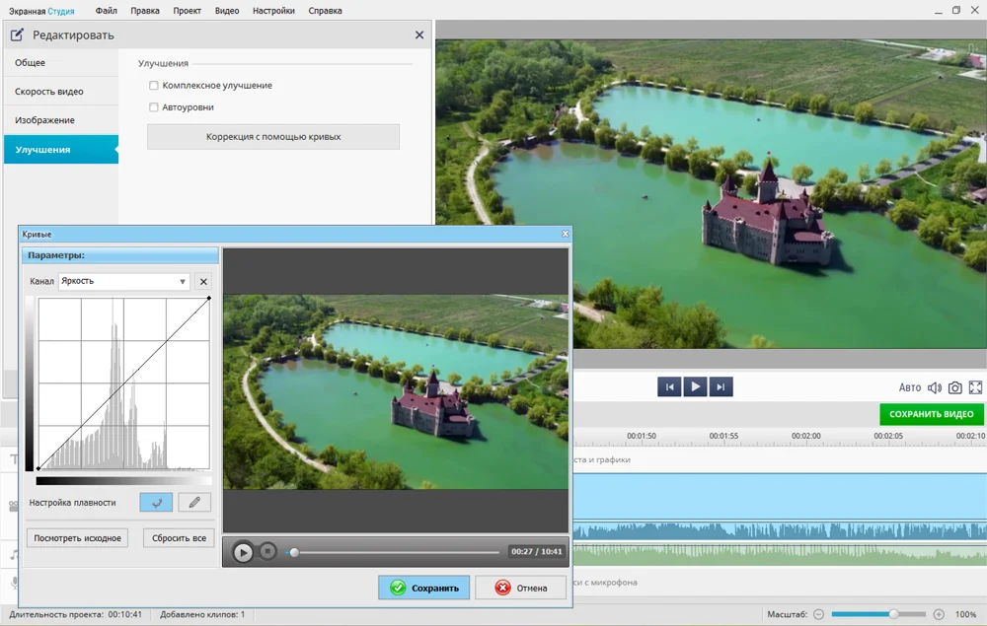
Task: Open the Проект menu
Action: pos(187,11)
